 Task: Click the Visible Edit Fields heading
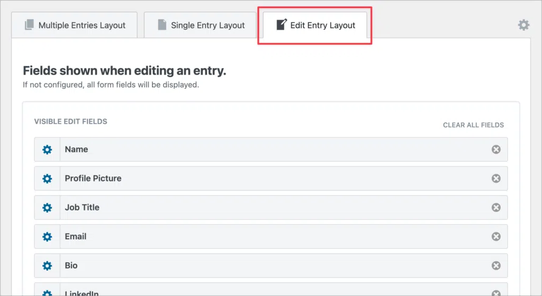(x=70, y=122)
